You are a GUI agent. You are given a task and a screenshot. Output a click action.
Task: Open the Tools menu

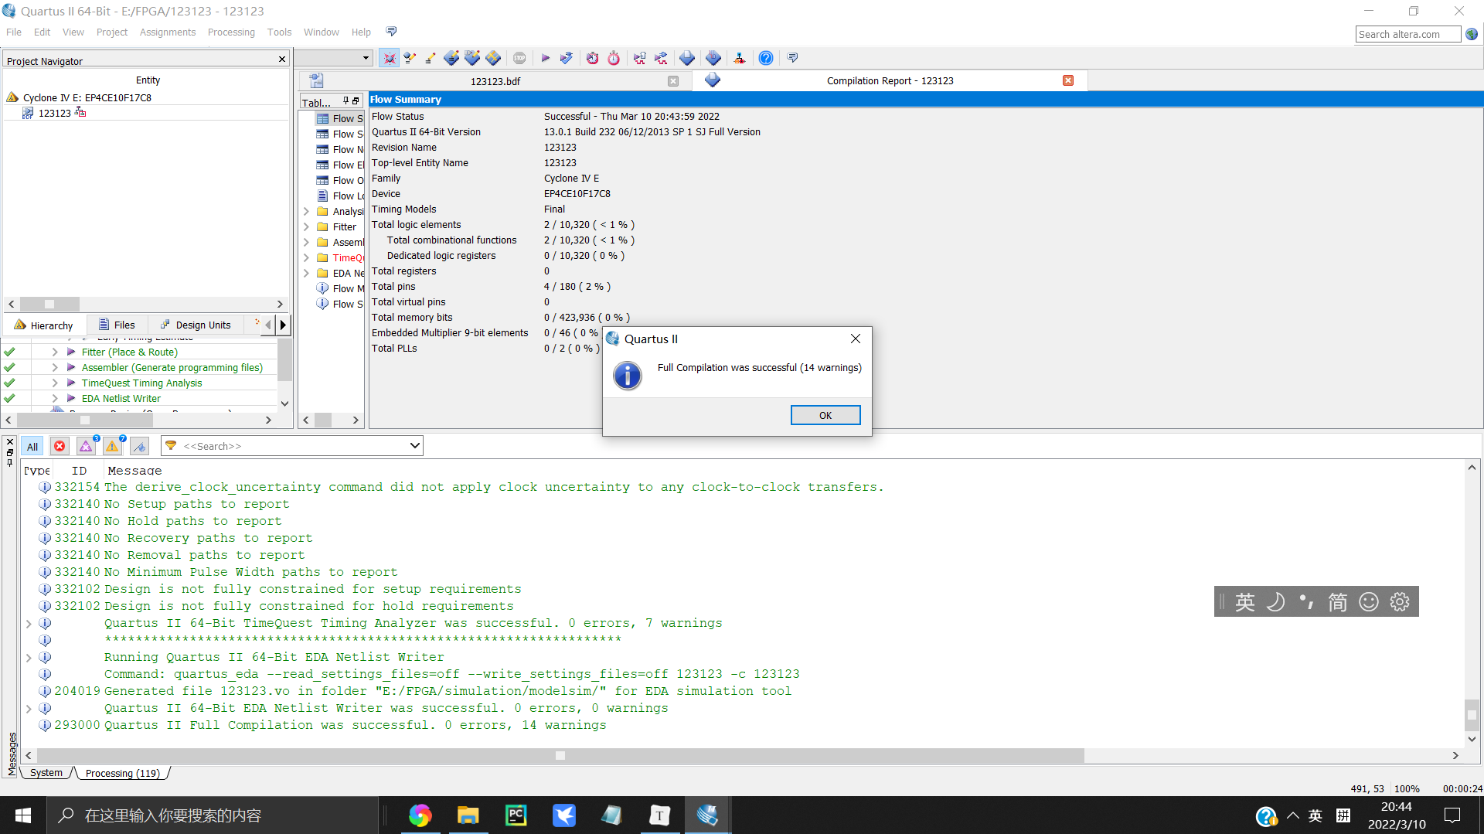coord(279,32)
